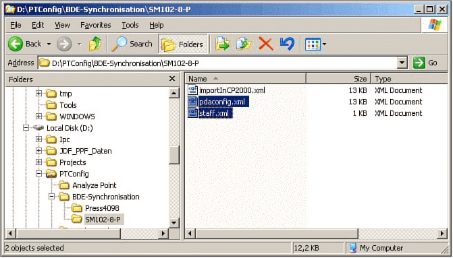Viewport: 453px width, 258px height.
Task: Sort files by Size column header
Action: [339, 79]
